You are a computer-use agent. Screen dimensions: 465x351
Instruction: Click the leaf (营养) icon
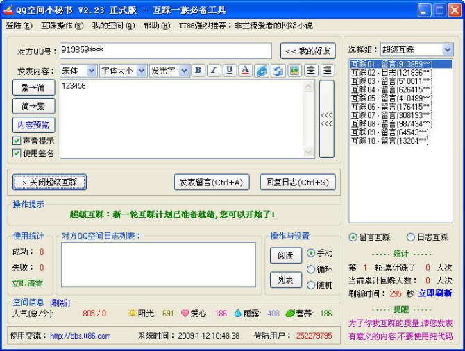tap(290, 313)
